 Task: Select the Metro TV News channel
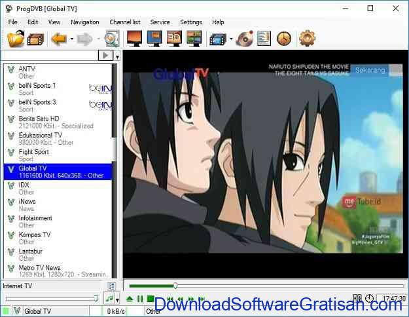pyautogui.click(x=58, y=271)
